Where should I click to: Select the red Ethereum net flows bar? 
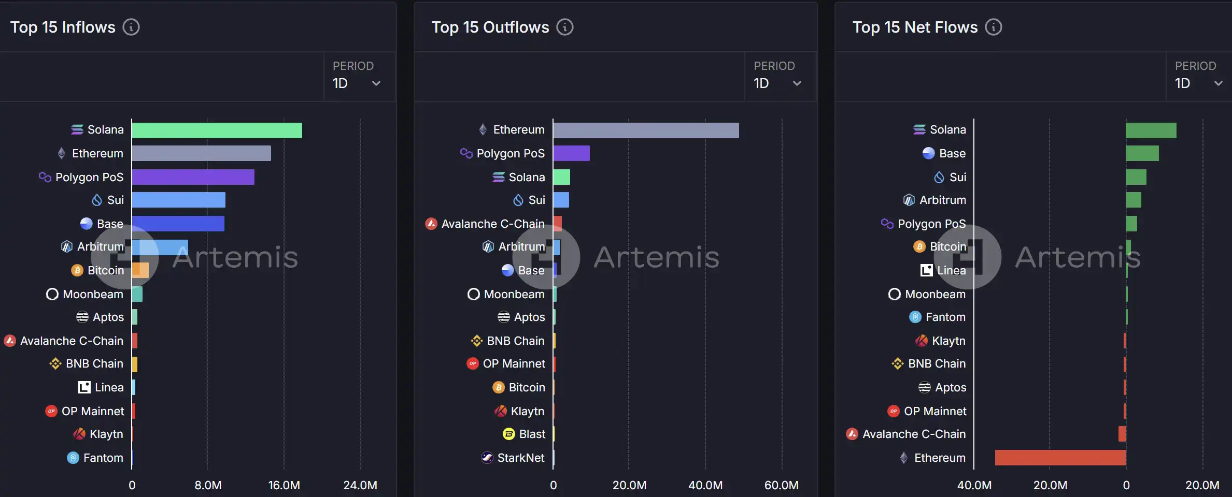point(1060,458)
